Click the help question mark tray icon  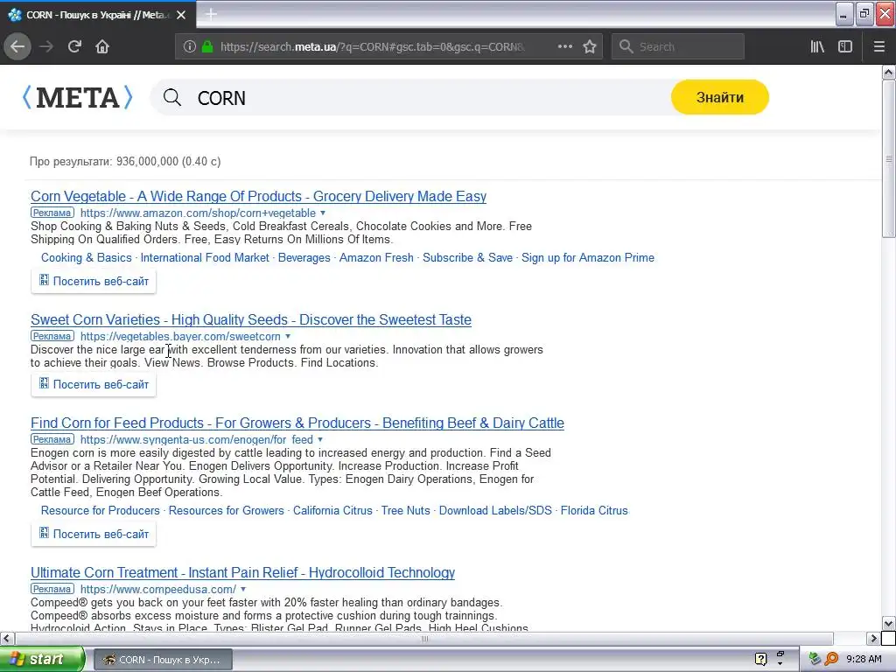click(x=760, y=659)
